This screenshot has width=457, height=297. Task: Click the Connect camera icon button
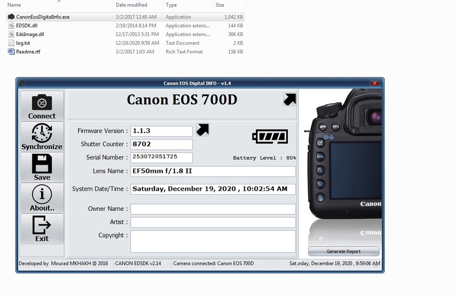click(42, 106)
